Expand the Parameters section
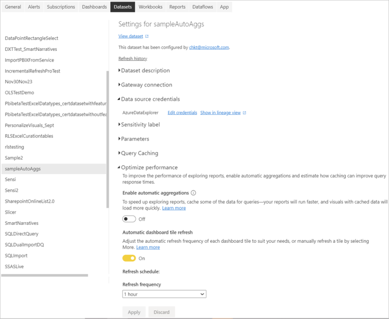 [x=134, y=139]
